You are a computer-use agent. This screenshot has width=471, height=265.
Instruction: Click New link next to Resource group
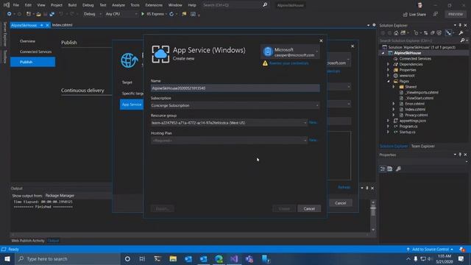(x=313, y=123)
